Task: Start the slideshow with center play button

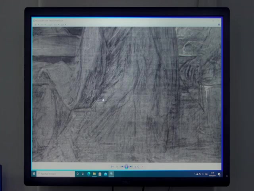Action: [126, 167]
